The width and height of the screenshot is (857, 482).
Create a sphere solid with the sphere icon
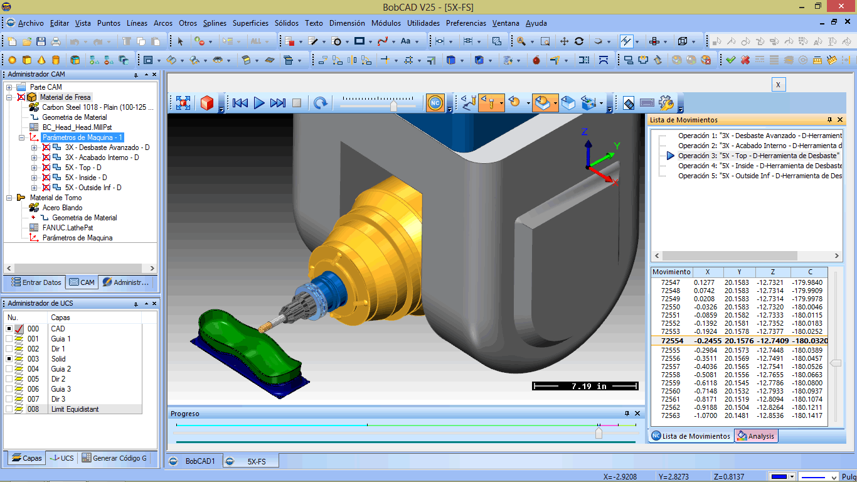pyautogui.click(x=12, y=60)
